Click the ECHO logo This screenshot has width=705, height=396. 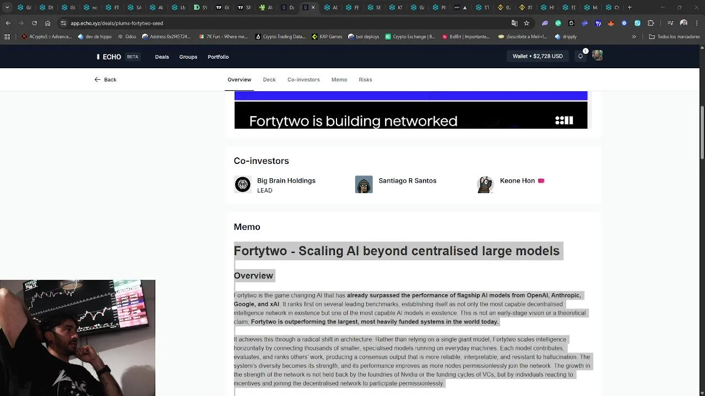pos(109,57)
